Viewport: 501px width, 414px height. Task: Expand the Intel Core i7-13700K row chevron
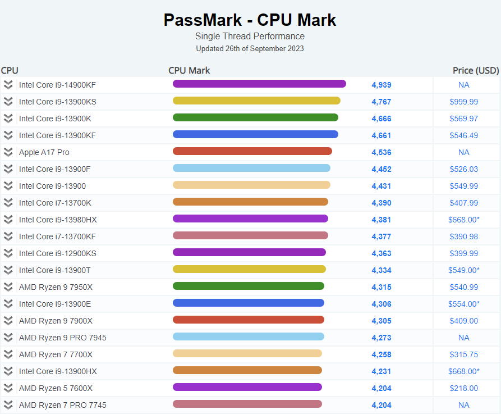8,203
